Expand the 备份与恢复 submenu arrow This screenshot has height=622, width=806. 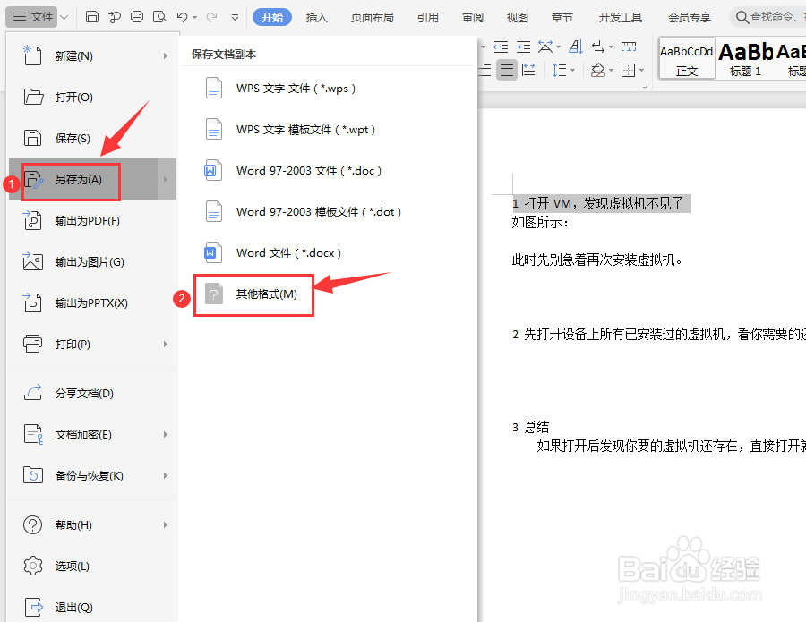pyautogui.click(x=165, y=475)
